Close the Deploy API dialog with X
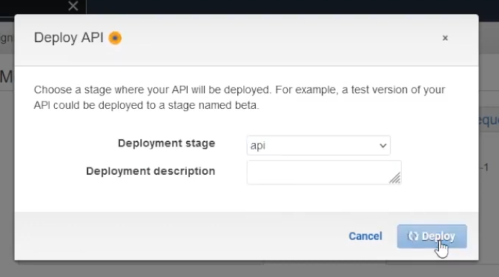499x277 pixels. 445,39
